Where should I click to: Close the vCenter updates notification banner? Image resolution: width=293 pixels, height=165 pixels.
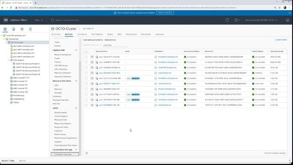[290, 13]
